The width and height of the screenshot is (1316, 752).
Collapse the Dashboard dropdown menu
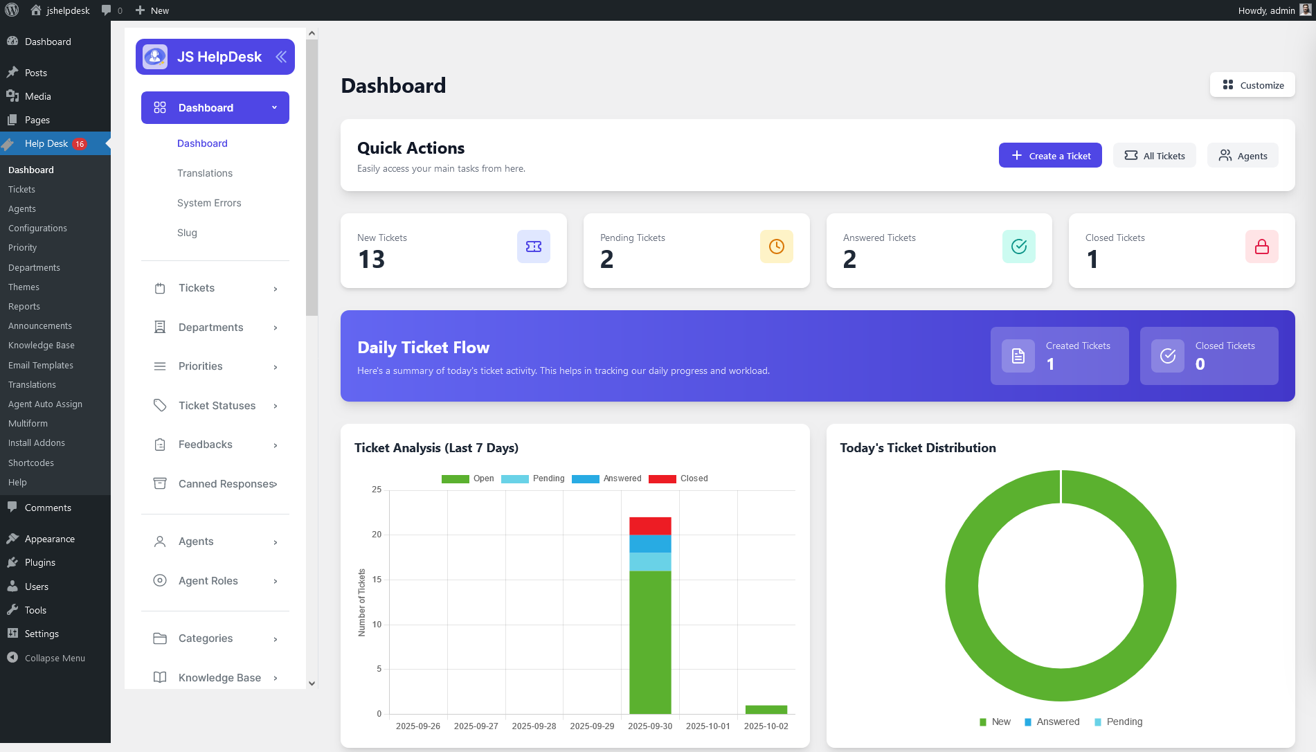[274, 108]
